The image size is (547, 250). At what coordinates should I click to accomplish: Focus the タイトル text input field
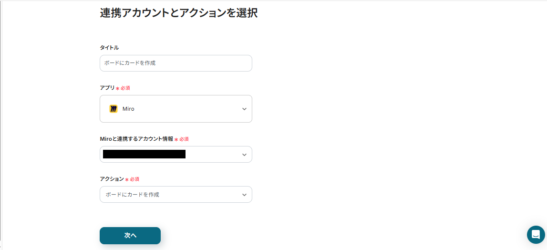(175, 63)
